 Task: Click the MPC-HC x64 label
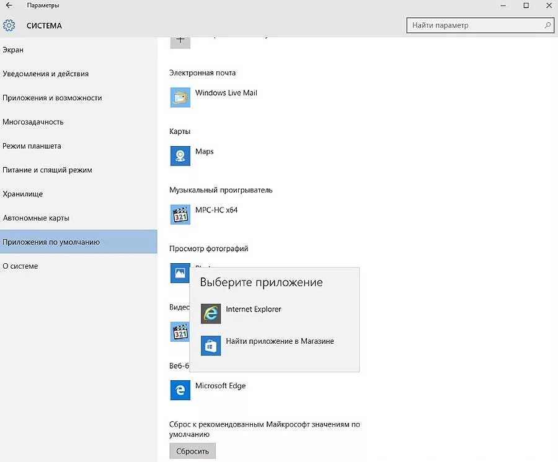click(x=216, y=210)
